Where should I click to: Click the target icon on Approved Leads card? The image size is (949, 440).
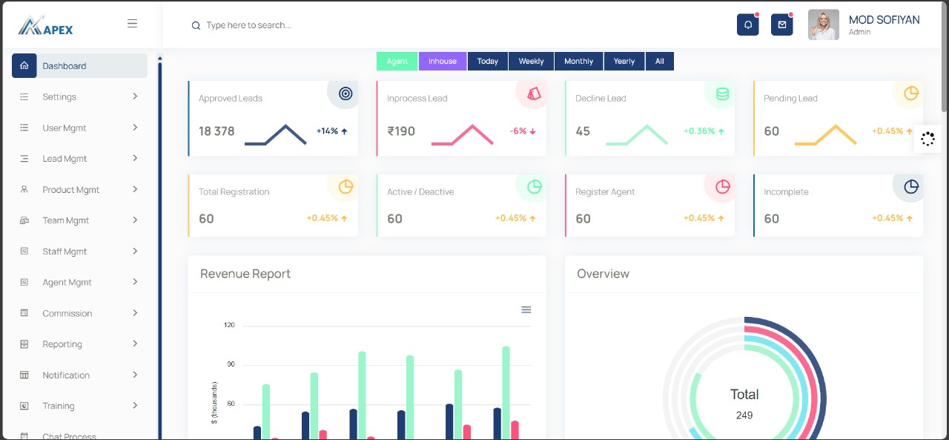(345, 93)
